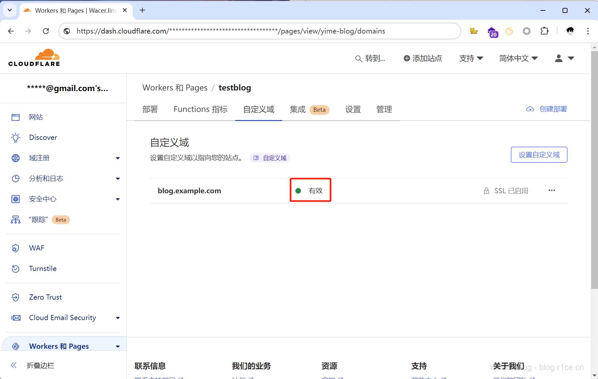Reload the page in browser
The width and height of the screenshot is (598, 379).
point(46,31)
